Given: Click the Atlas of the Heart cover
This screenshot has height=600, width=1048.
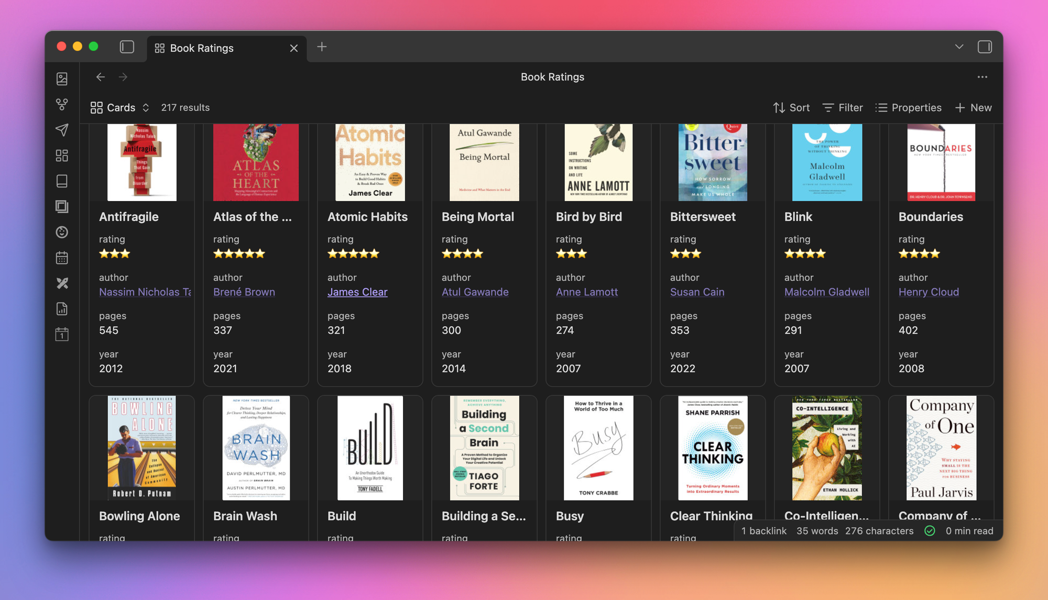Looking at the screenshot, I should pos(256,162).
